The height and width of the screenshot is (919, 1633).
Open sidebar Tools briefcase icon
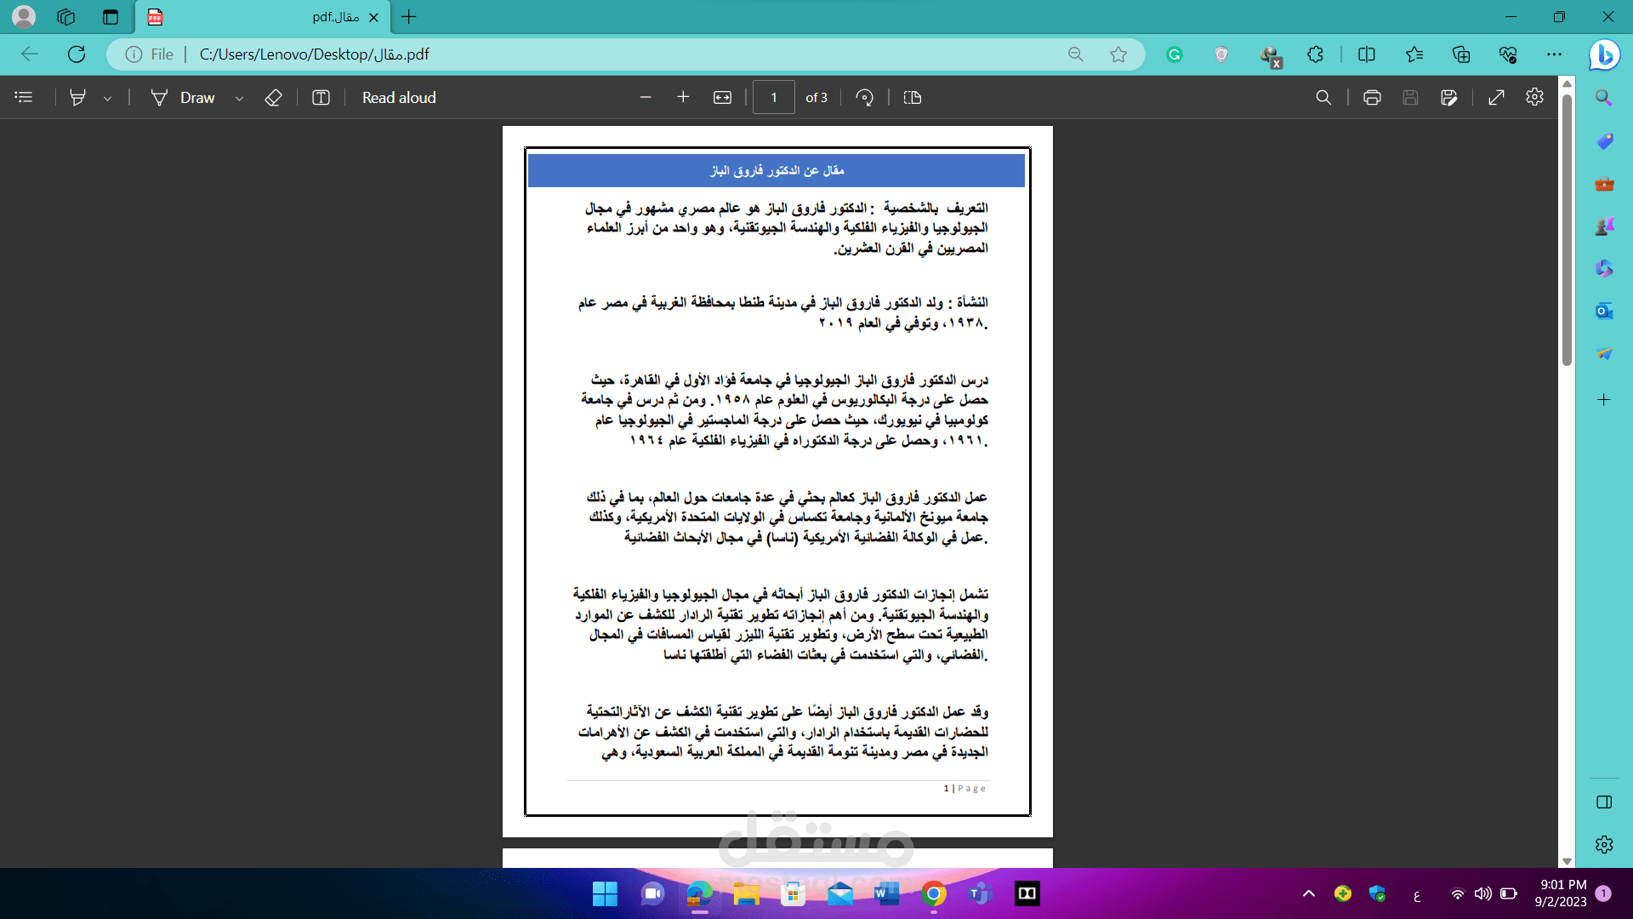1604,184
